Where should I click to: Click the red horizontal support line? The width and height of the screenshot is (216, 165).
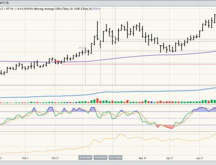click(139, 64)
